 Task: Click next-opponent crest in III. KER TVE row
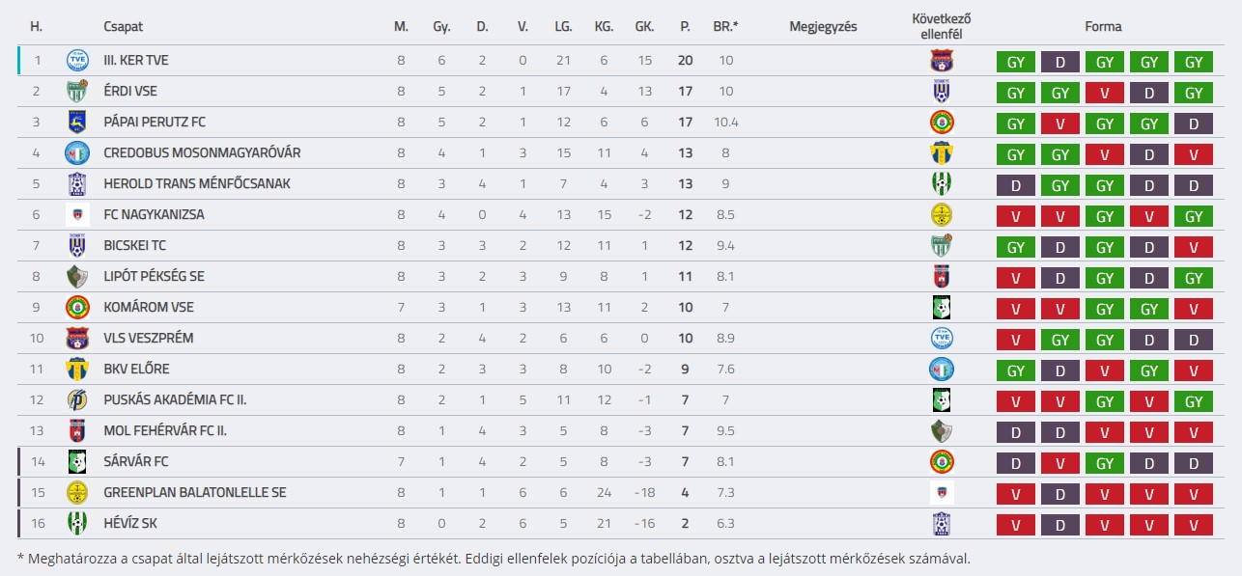click(941, 61)
